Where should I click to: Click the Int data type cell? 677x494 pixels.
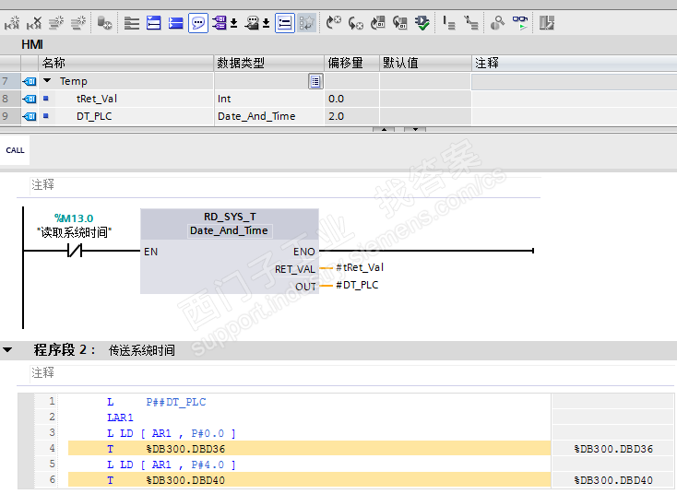click(x=269, y=99)
